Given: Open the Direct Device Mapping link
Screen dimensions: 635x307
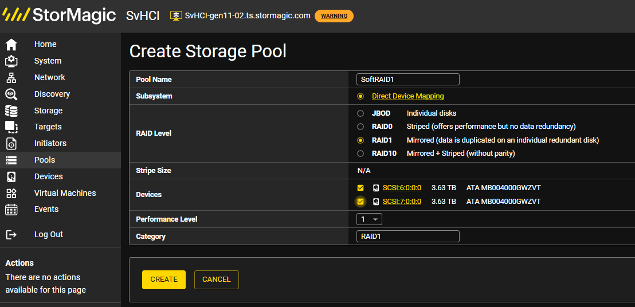Looking at the screenshot, I should pos(408,96).
